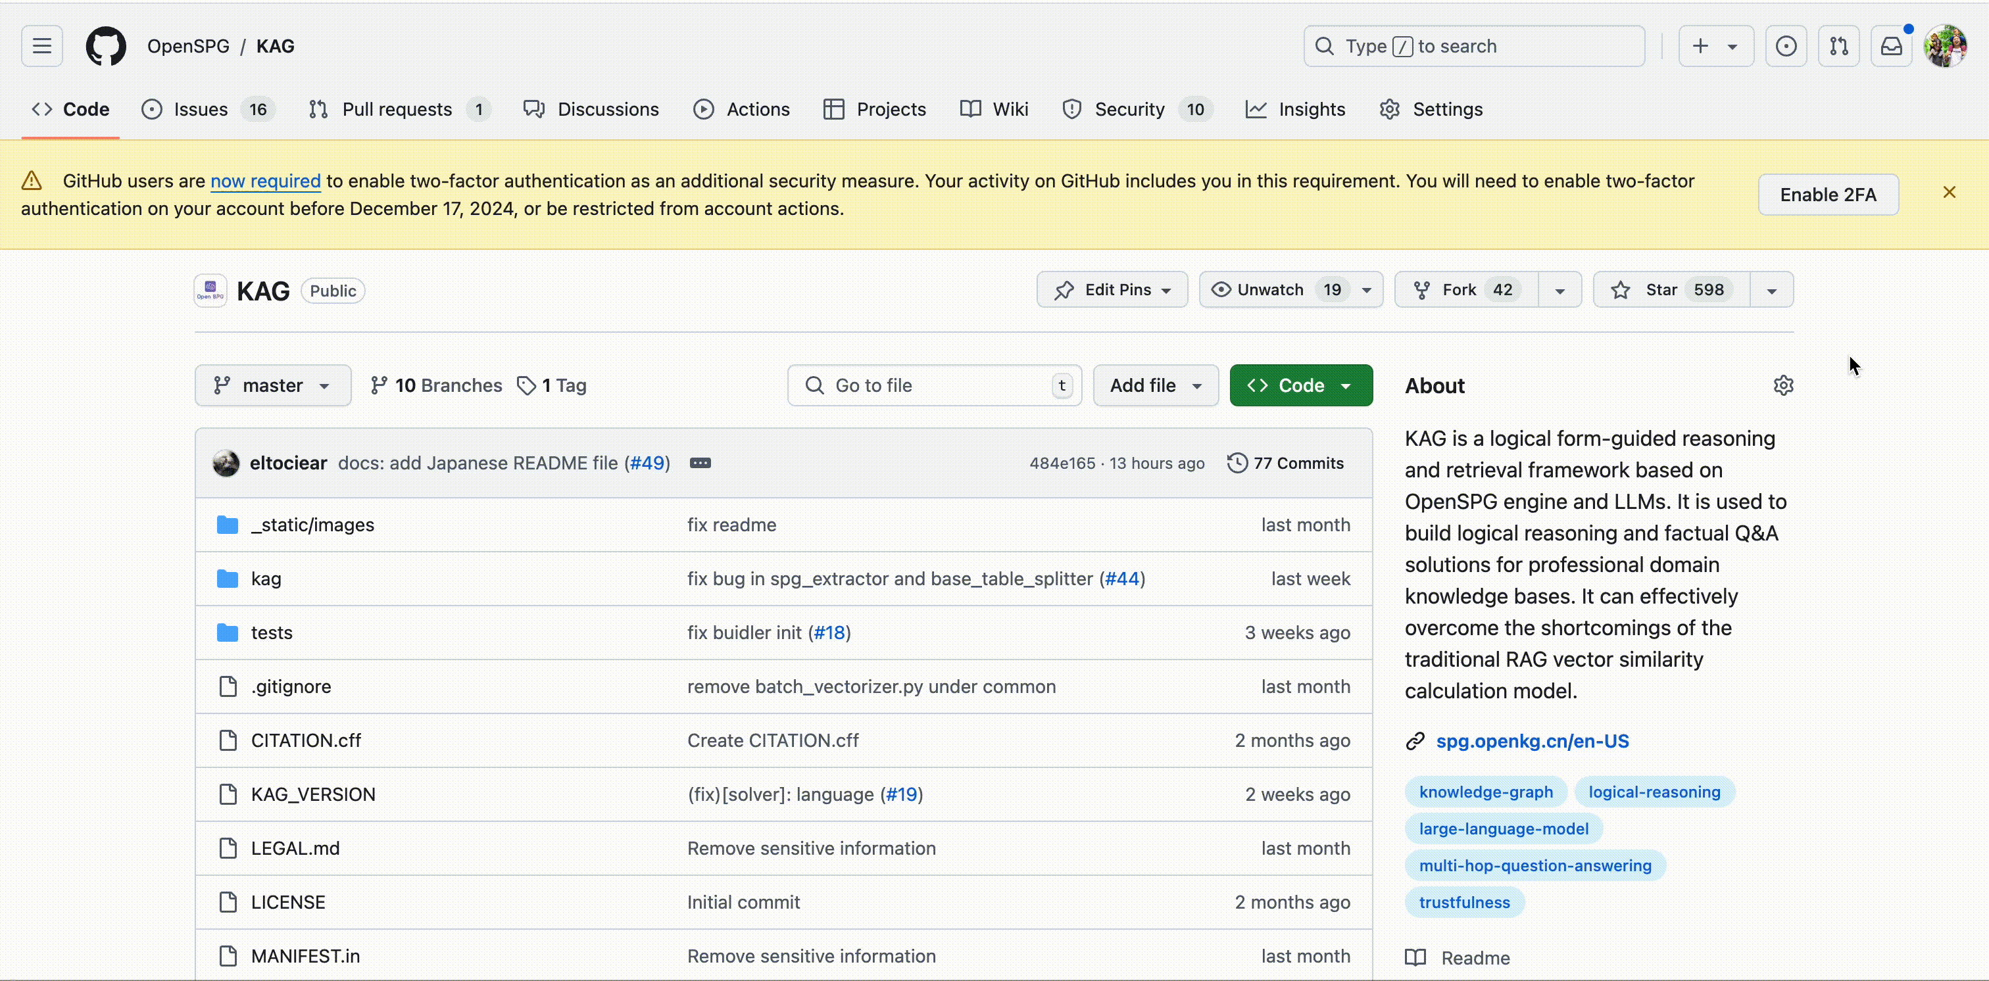The width and height of the screenshot is (1989, 981).
Task: Open the global pull requests icon in the header
Action: point(1838,46)
